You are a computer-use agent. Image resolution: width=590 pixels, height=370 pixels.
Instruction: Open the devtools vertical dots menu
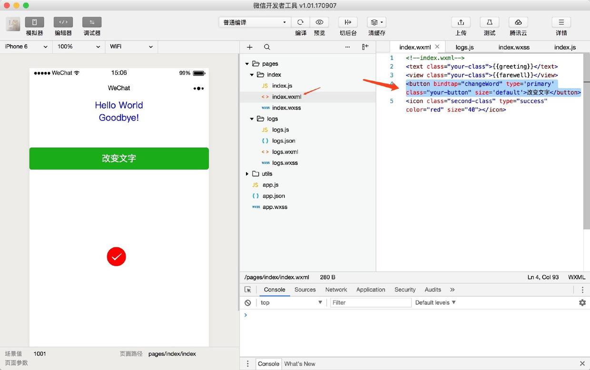pyautogui.click(x=582, y=290)
